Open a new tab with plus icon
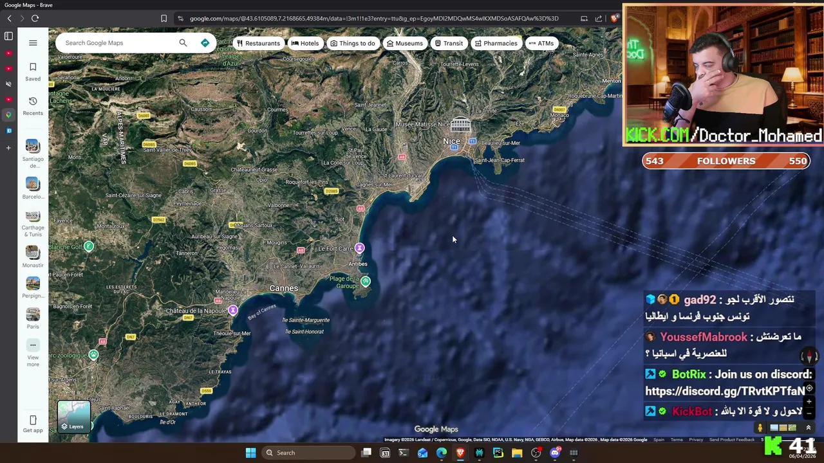 8,148
